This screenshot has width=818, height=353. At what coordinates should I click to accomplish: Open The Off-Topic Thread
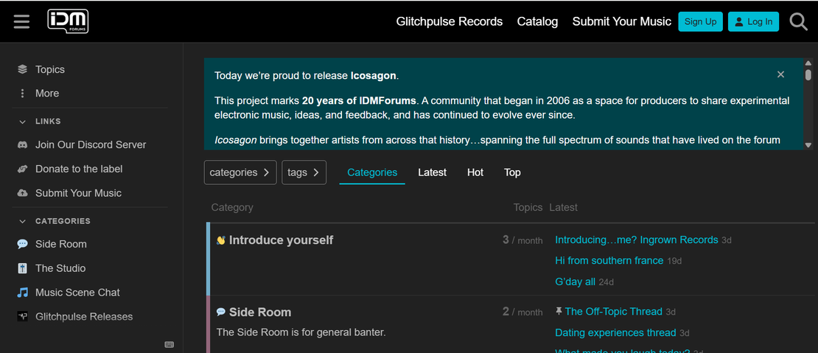pyautogui.click(x=613, y=311)
